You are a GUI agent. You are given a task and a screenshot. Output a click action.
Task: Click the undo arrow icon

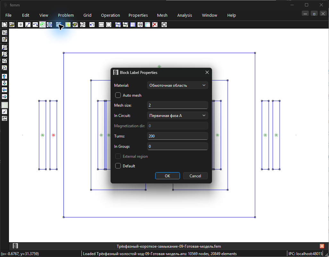[92, 25]
